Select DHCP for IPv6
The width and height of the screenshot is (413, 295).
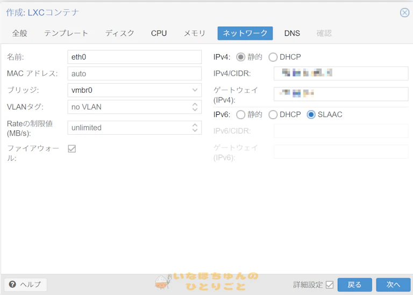click(x=273, y=114)
